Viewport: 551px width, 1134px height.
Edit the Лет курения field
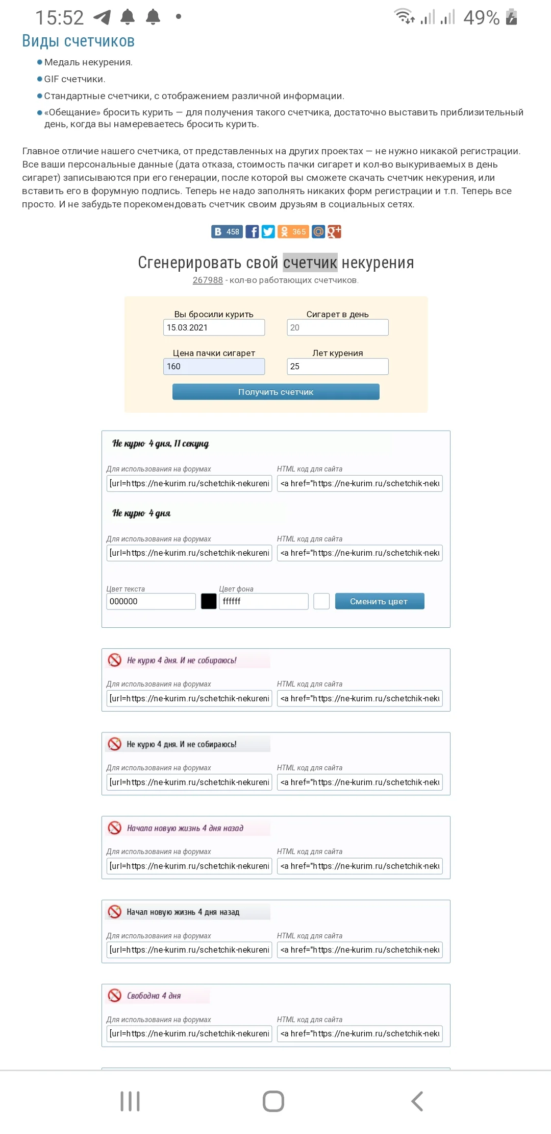337,366
